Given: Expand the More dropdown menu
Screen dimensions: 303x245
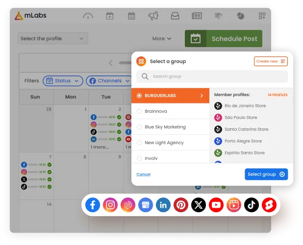Looking at the screenshot, I should [x=162, y=38].
